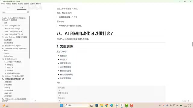Go to outline item 2. Vibe Coding 的核心变化

13,31
